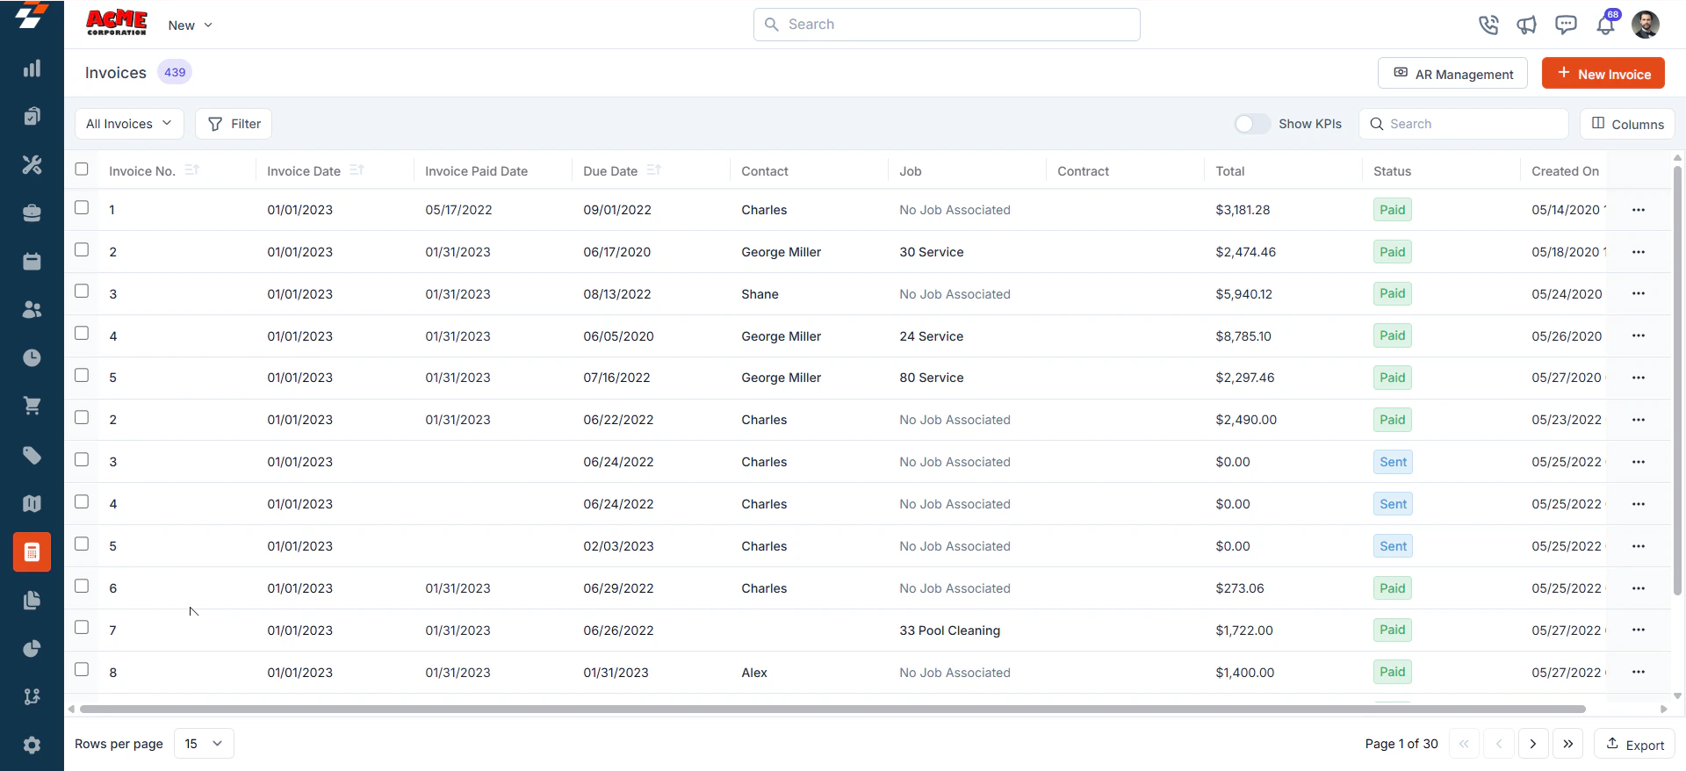Click the app logo at top left
Viewport: 1686px width, 771px height.
pos(32,16)
